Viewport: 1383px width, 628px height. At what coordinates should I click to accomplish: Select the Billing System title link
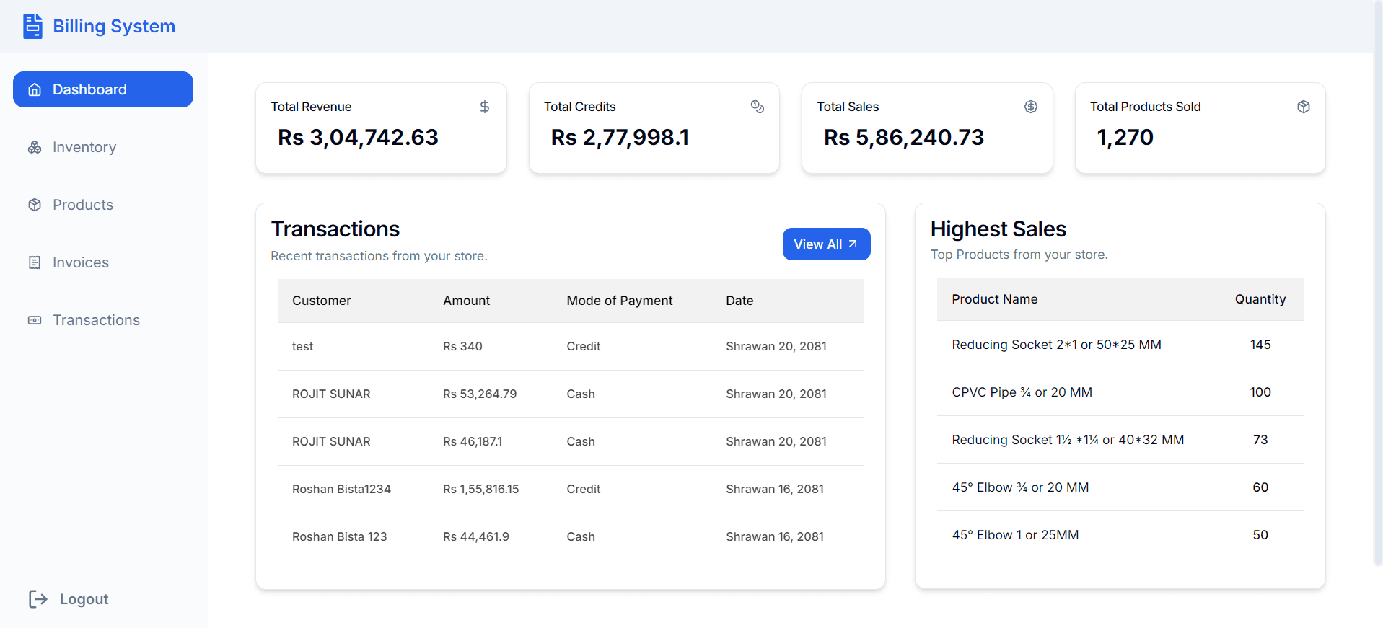tap(114, 27)
